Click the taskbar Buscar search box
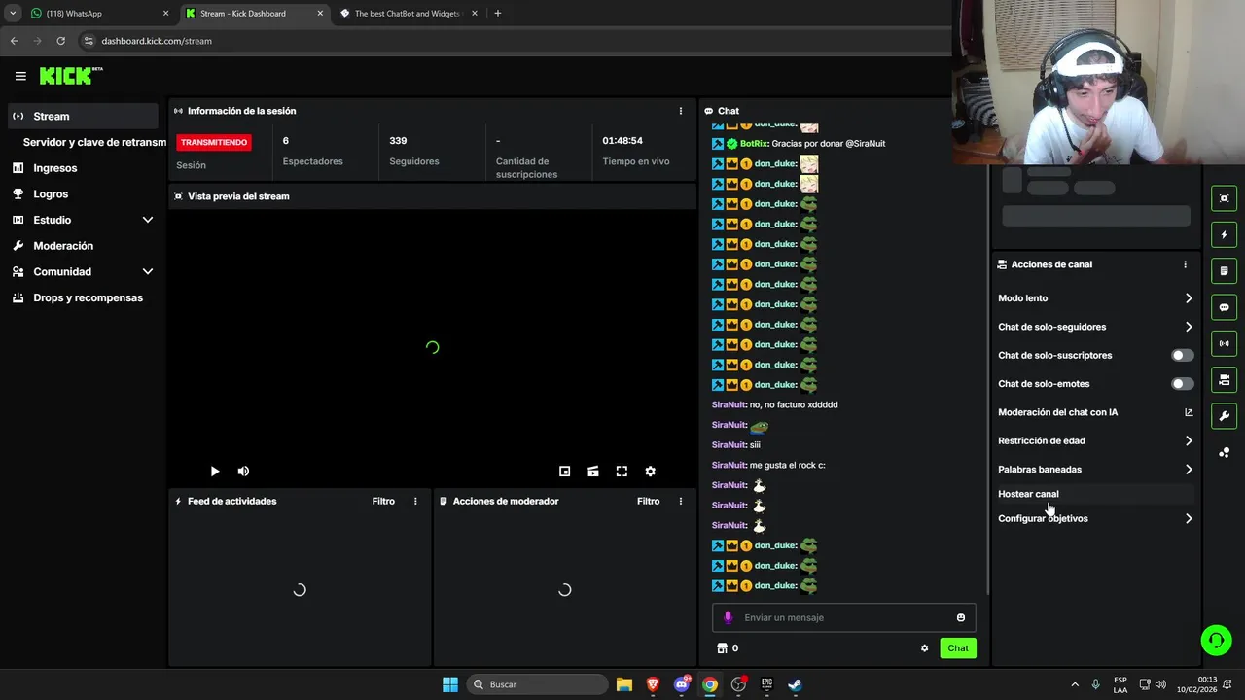Viewport: 1245px width, 700px height. (537, 684)
